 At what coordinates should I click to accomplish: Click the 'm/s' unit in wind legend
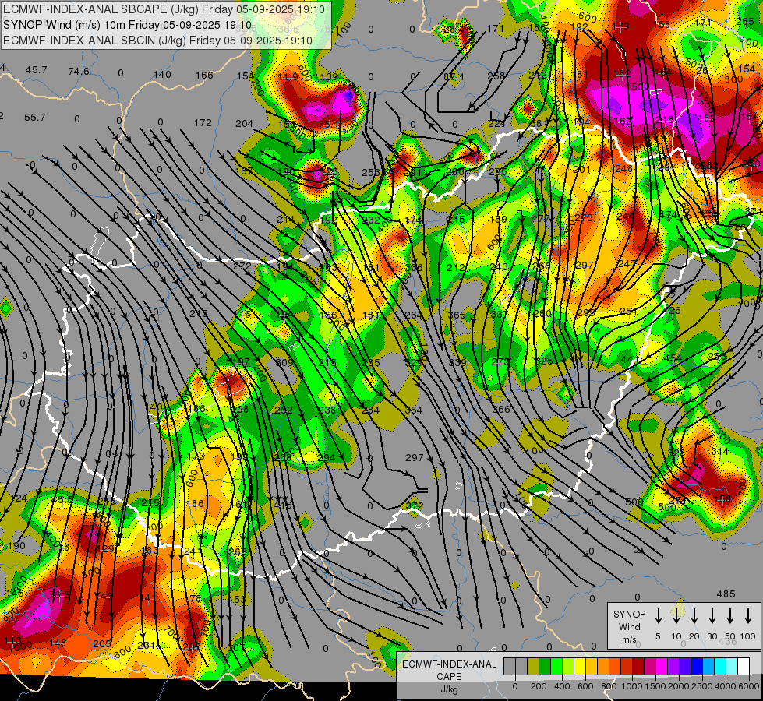point(629,639)
